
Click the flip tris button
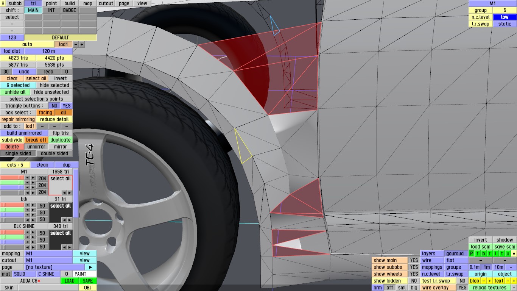click(61, 133)
